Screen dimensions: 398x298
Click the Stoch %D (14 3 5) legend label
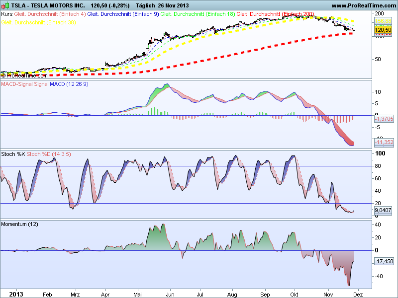point(49,154)
